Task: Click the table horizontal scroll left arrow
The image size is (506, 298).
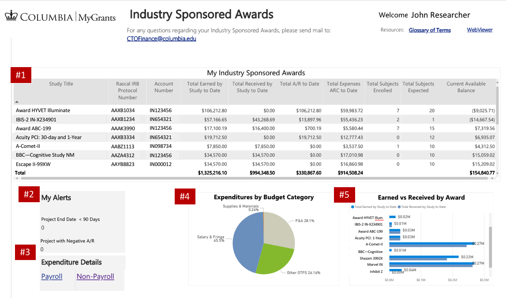Action: (17, 178)
